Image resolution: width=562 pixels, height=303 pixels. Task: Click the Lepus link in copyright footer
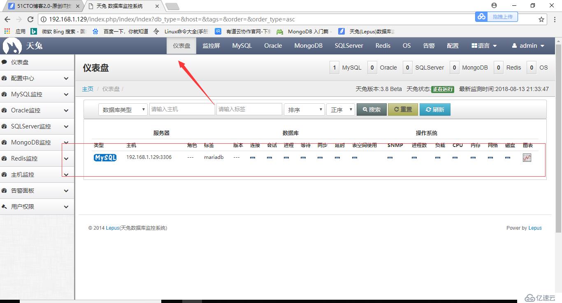tap(112, 228)
